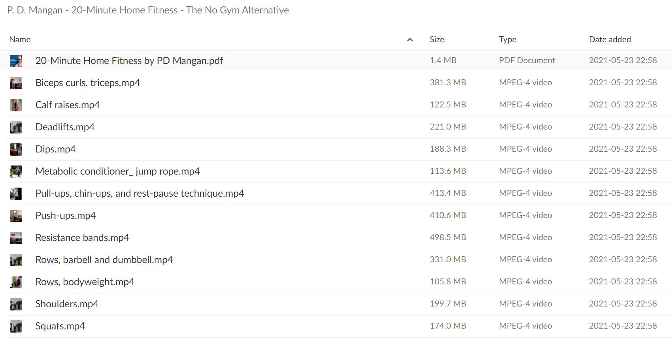Click the Shoulders video thumbnail icon
Screen dimensions: 672x361
[16, 304]
